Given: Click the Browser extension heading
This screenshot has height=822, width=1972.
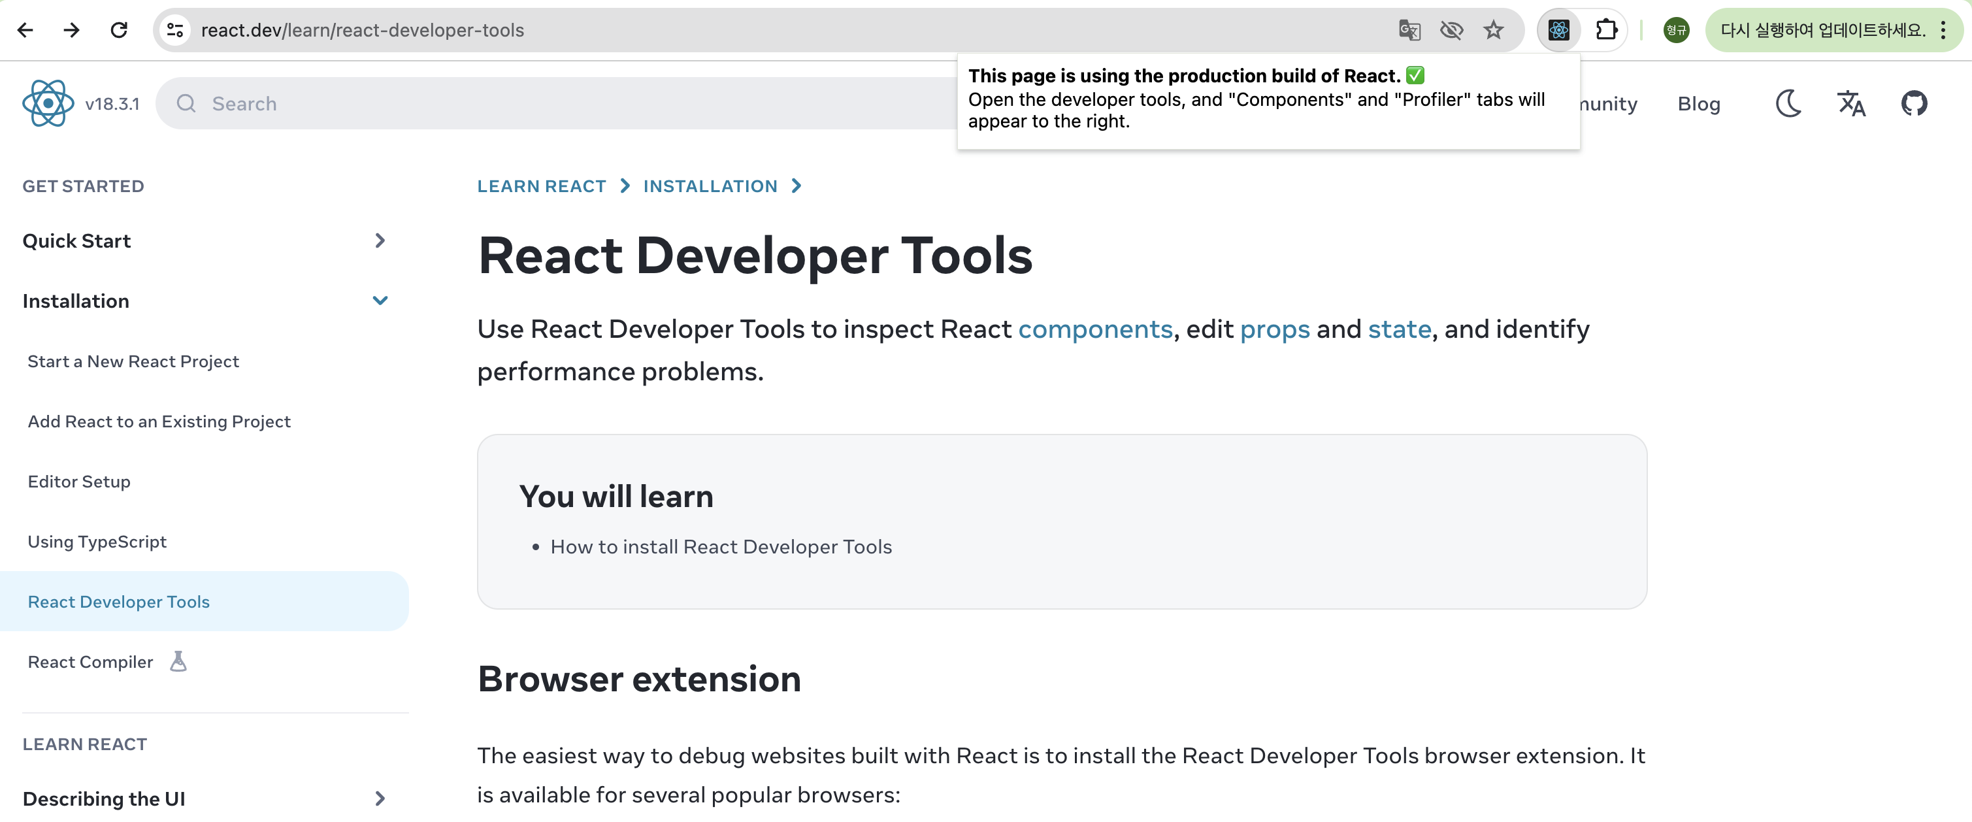Looking at the screenshot, I should (639, 679).
